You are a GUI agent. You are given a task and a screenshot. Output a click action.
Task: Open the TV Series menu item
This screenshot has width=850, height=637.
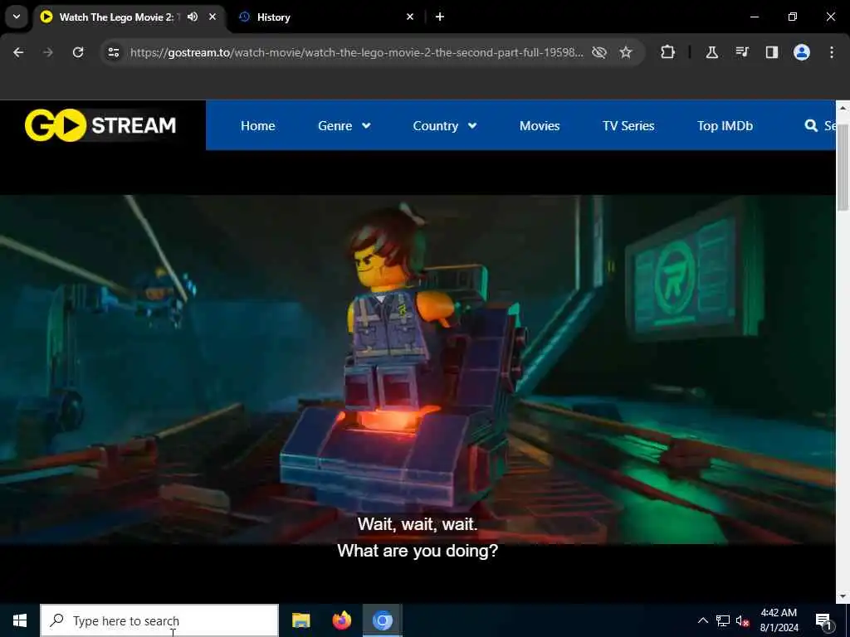628,126
